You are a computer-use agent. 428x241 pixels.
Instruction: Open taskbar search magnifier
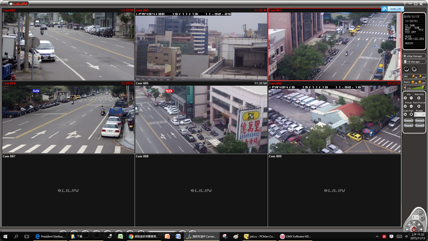coord(16,236)
